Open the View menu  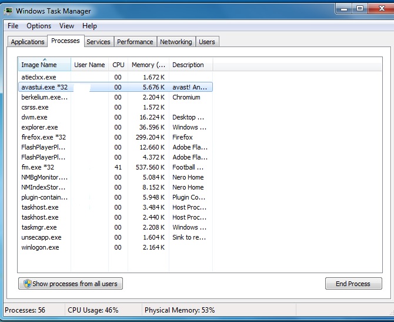point(66,26)
